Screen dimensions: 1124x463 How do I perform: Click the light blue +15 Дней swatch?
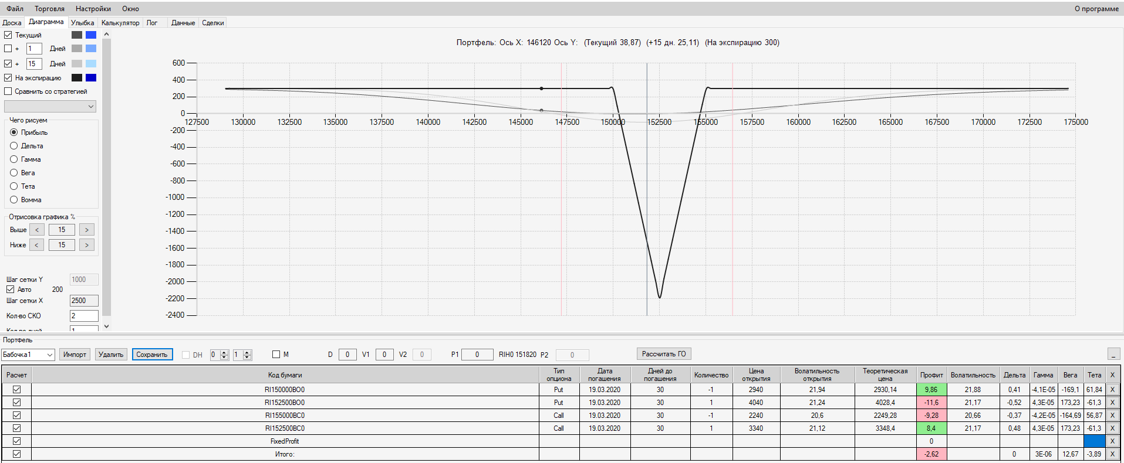(91, 63)
